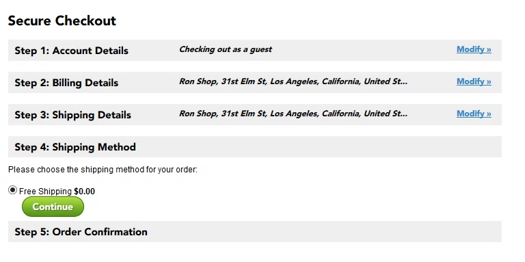Click Modify link for Shipping Details
The image size is (525, 262).
tap(474, 114)
